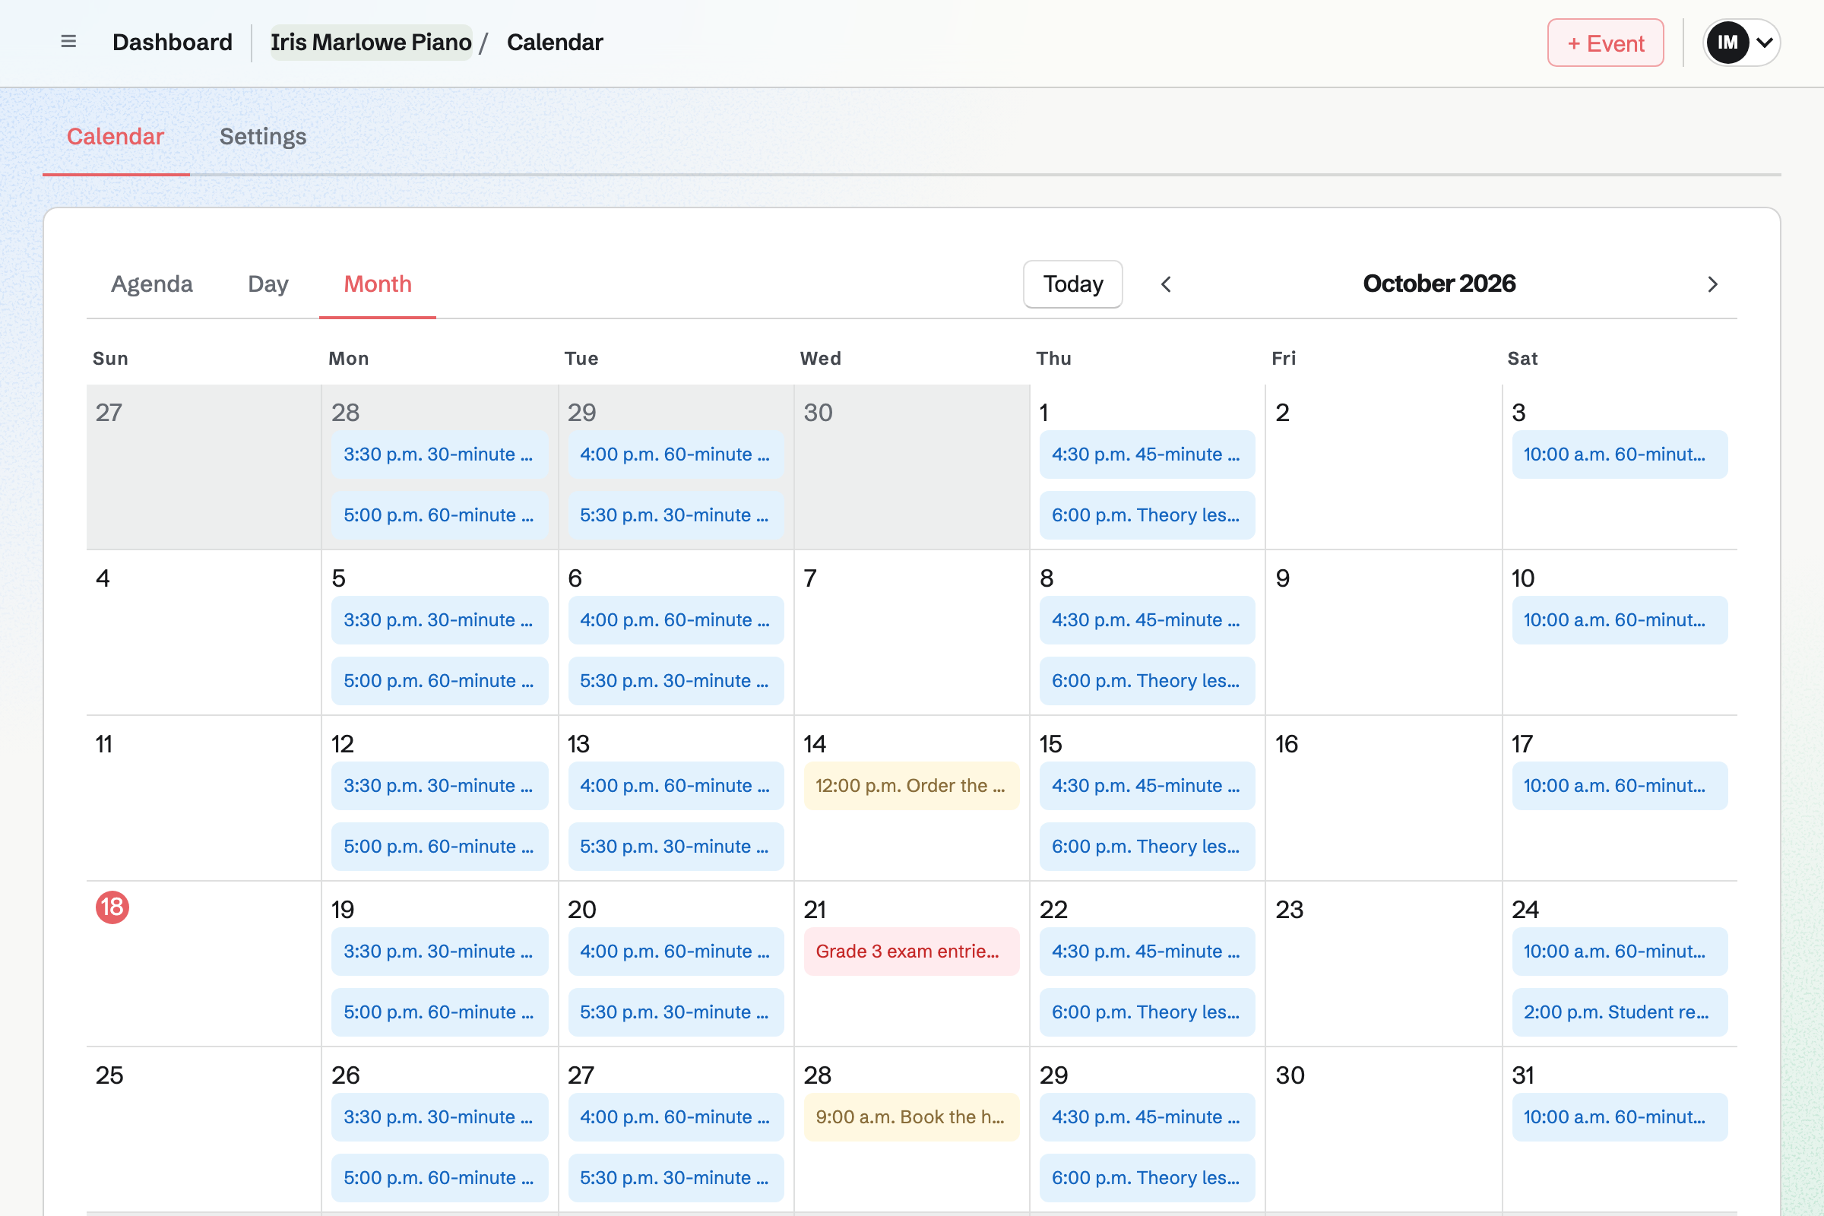The height and width of the screenshot is (1216, 1824).
Task: Open 5:30 p.m. lesson on October 6
Action: coord(676,680)
